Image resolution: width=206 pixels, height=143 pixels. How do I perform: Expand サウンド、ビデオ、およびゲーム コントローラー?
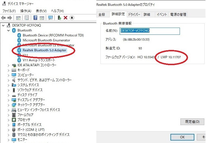tap(9, 80)
